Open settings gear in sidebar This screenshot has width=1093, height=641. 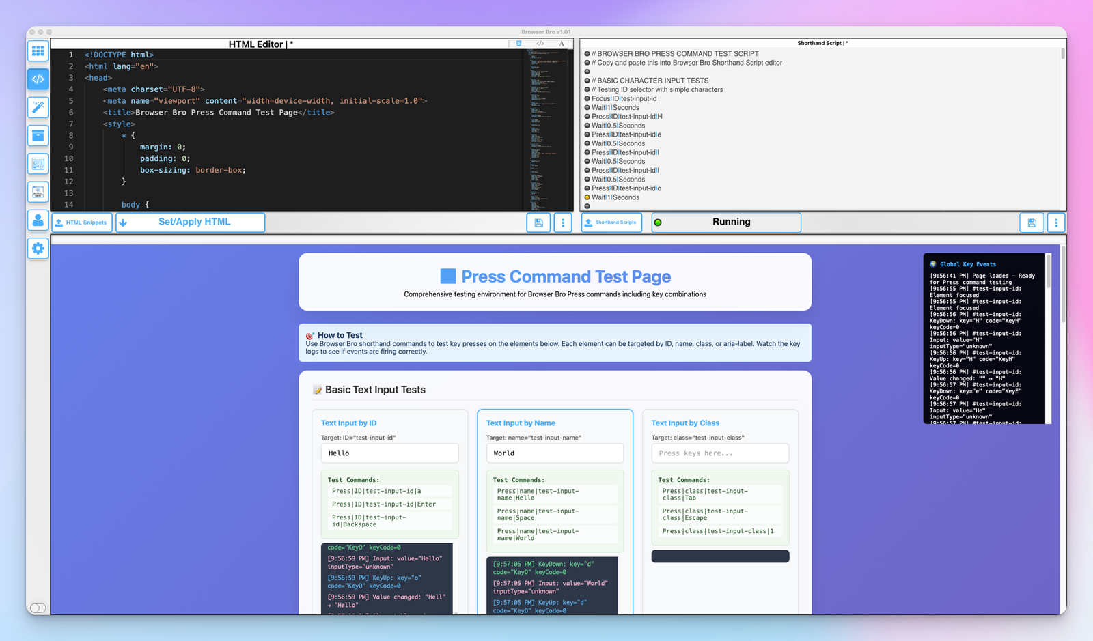[x=38, y=248]
